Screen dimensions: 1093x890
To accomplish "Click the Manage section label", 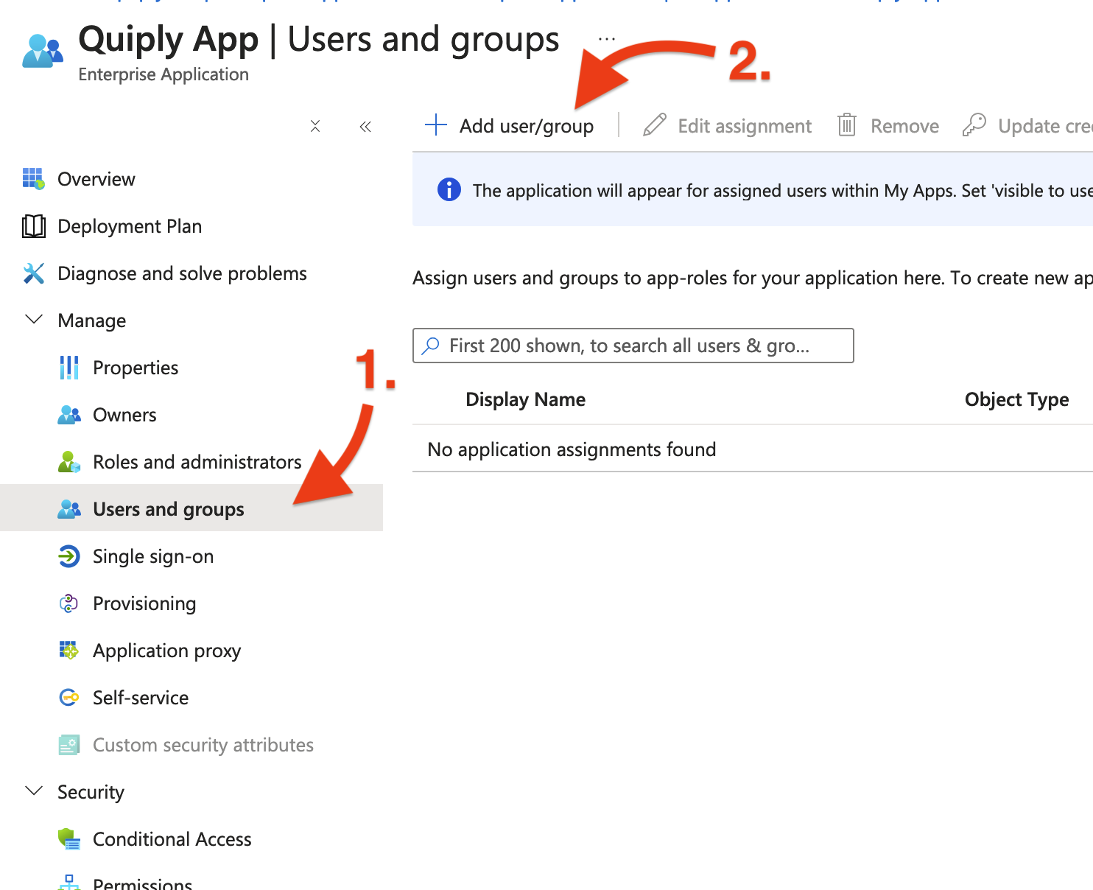I will coord(92,320).
